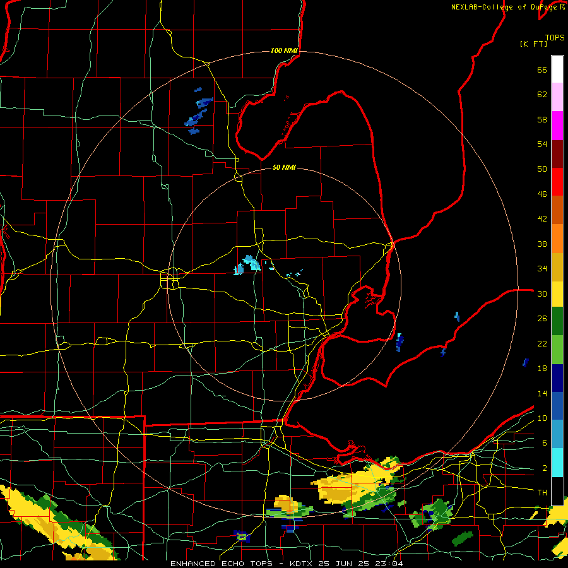Image resolution: width=568 pixels, height=568 pixels.
Task: Click the '23:04' timestamp in footer
Action: (389, 564)
